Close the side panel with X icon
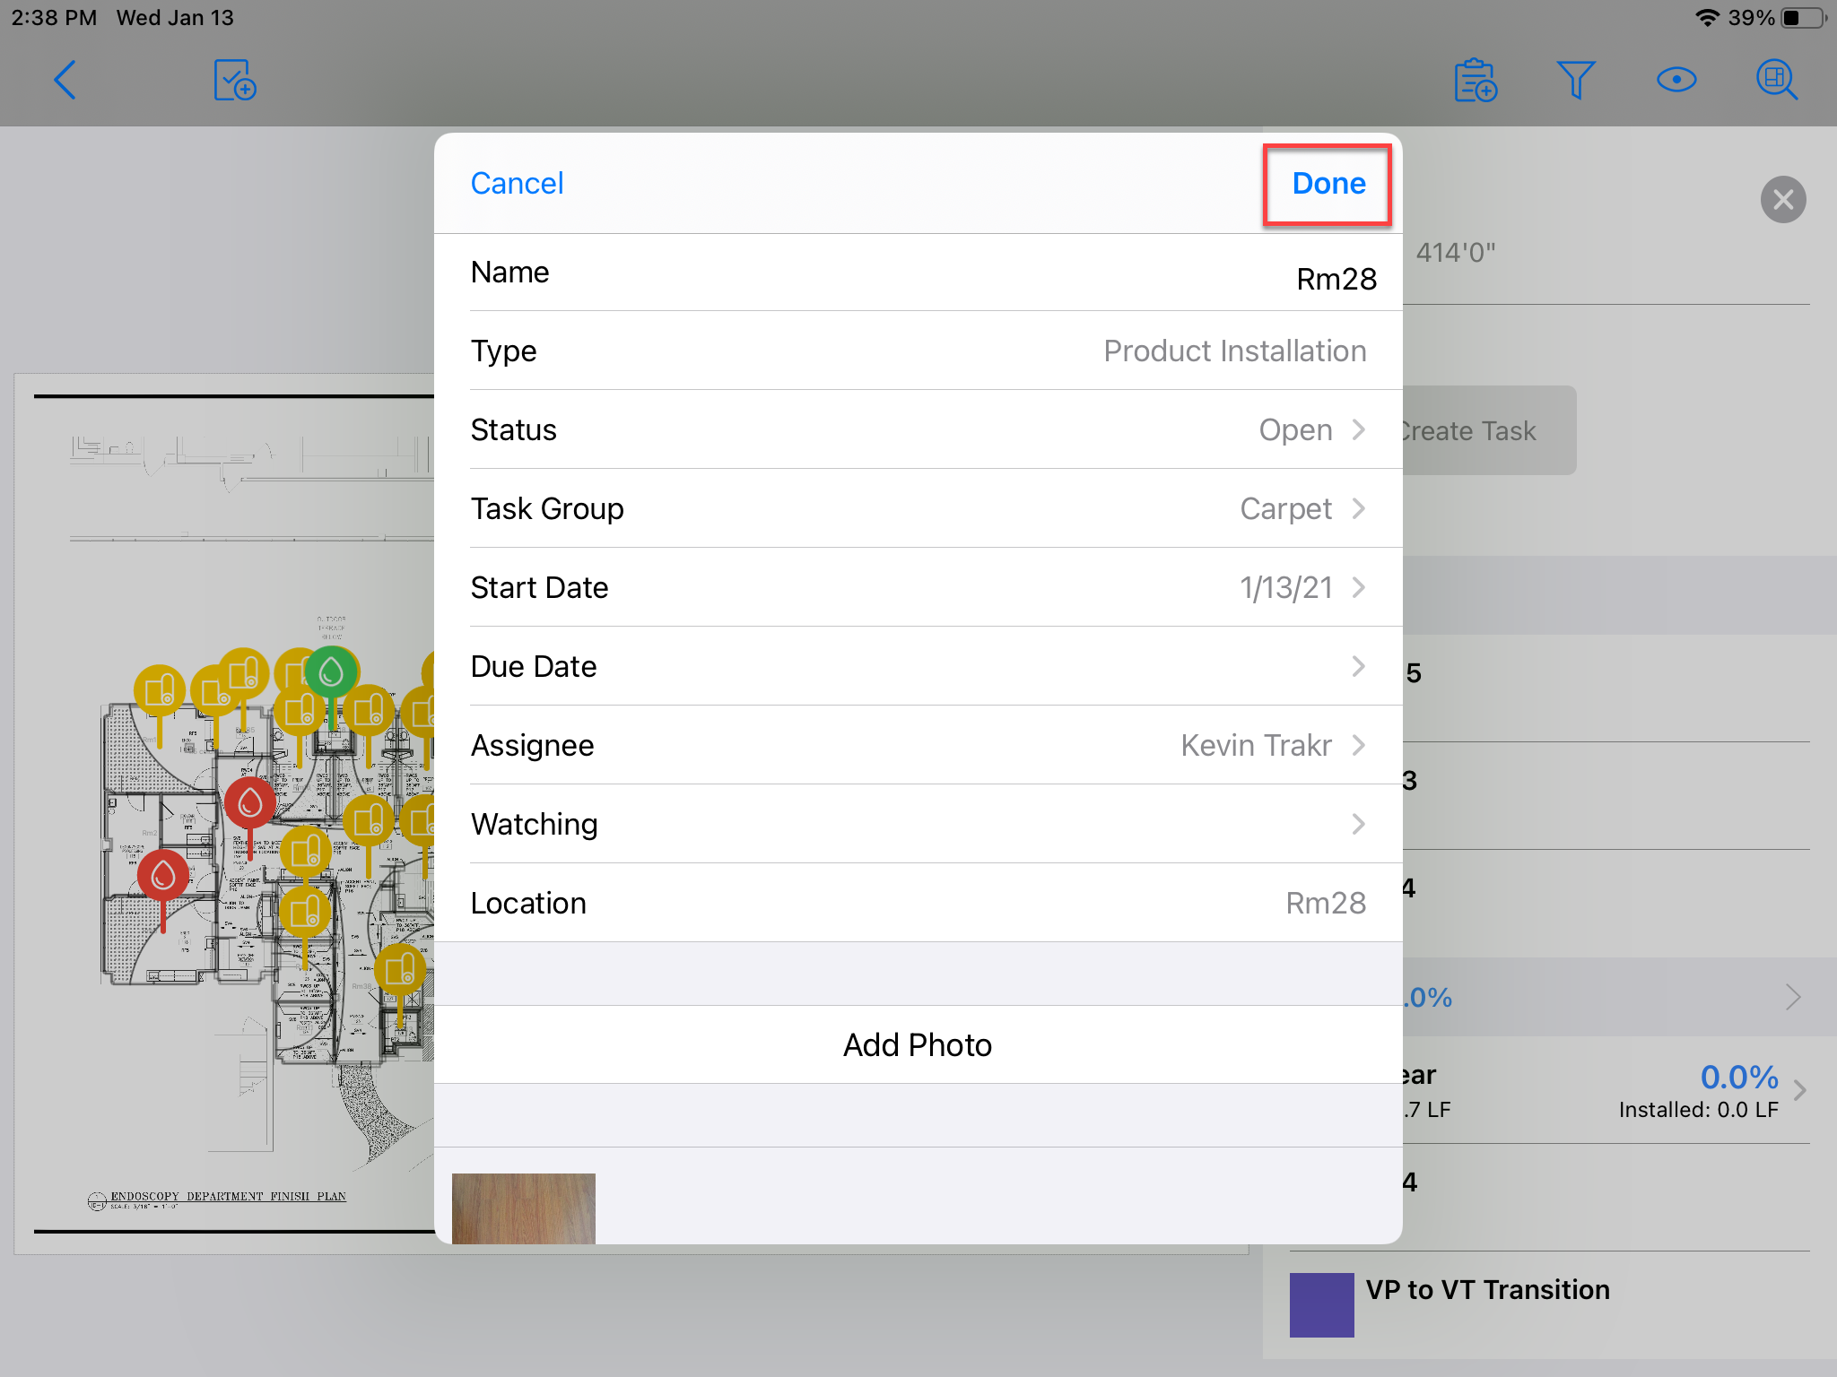Screen dimensions: 1837x1377 point(1783,199)
